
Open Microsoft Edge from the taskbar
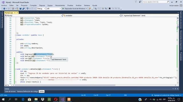click(x=23, y=99)
